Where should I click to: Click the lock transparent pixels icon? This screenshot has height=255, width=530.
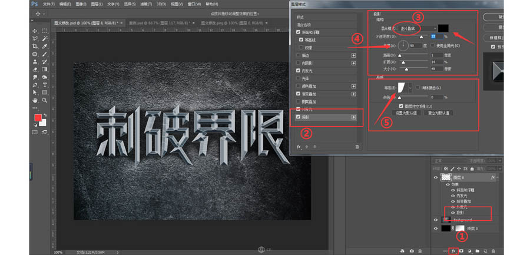point(446,168)
